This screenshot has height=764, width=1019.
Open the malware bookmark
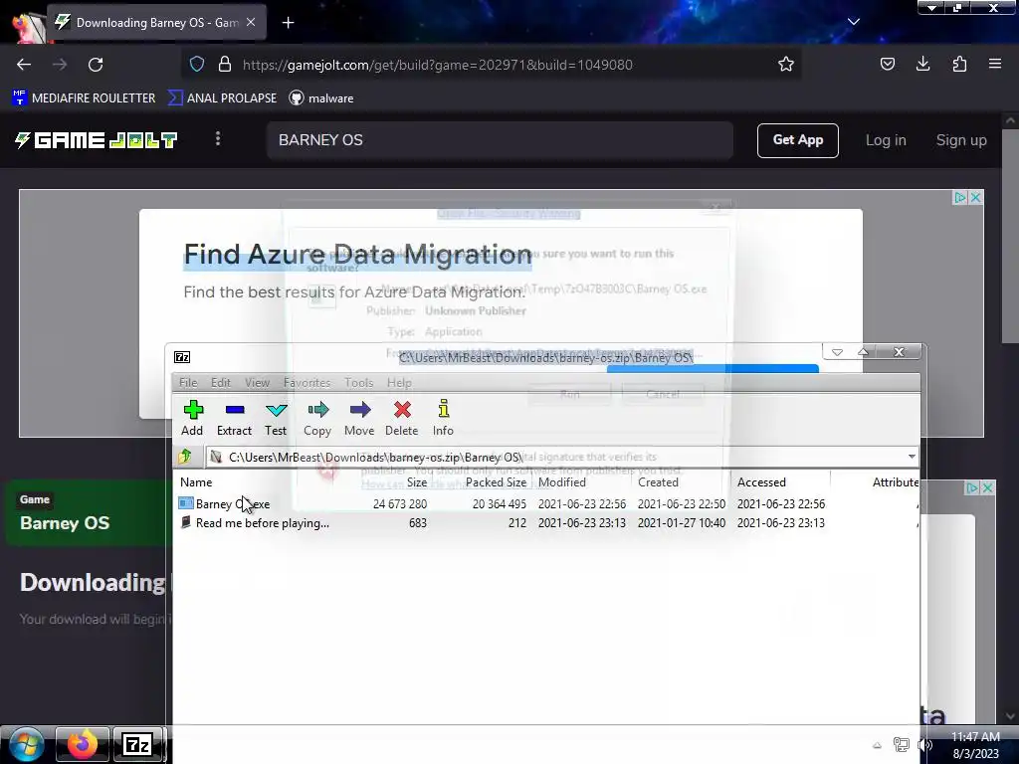[321, 98]
